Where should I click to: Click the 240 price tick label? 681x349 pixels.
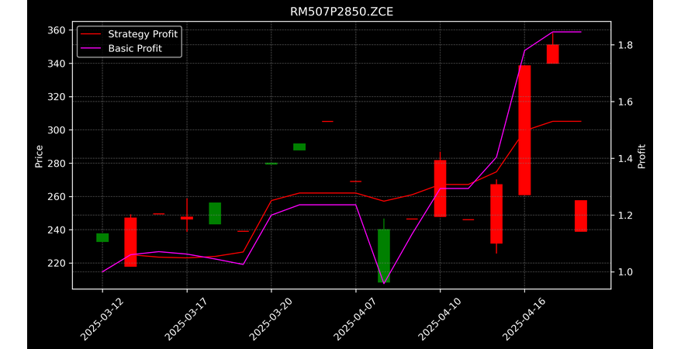point(57,230)
